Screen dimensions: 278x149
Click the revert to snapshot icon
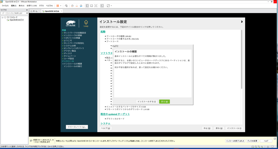coord(77,6)
